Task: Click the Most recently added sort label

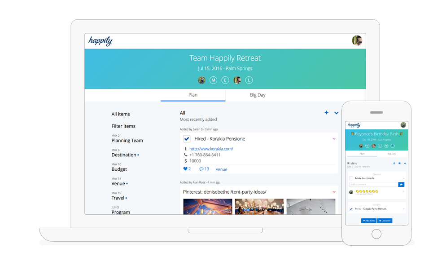Action: pos(198,120)
